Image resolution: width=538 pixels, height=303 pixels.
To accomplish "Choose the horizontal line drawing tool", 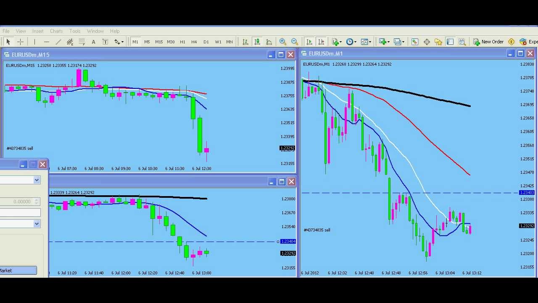I will [47, 42].
